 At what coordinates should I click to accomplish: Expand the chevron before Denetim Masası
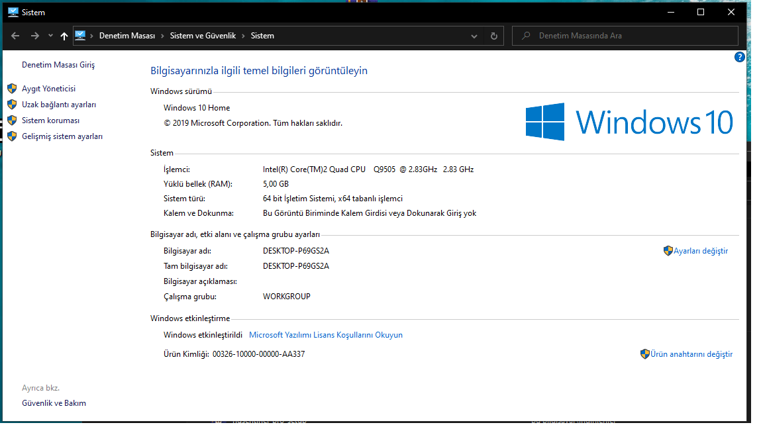tap(91, 36)
